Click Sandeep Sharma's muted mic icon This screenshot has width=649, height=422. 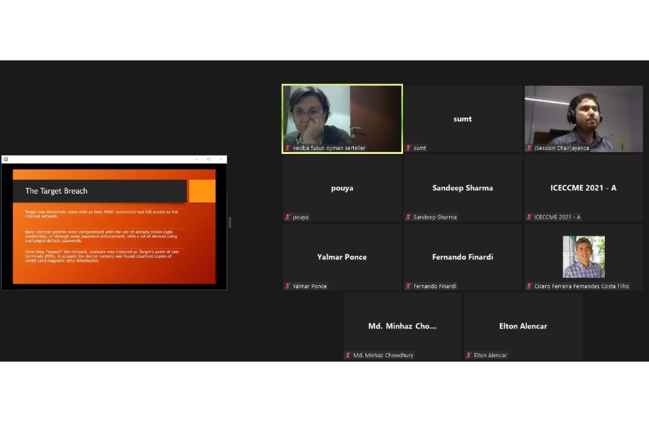(409, 217)
